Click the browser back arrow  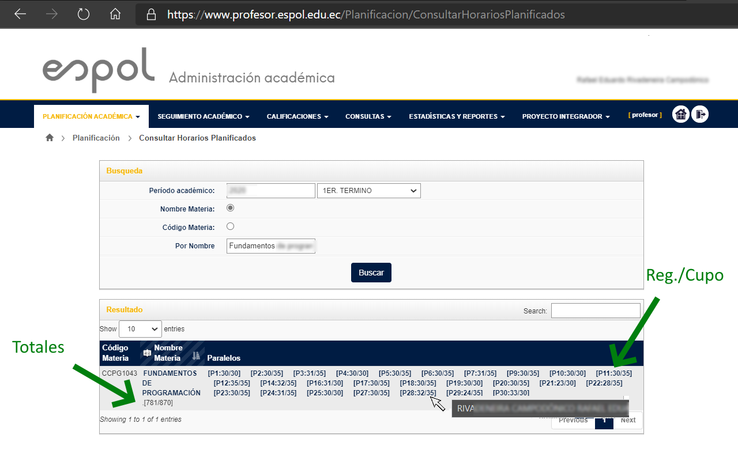20,14
